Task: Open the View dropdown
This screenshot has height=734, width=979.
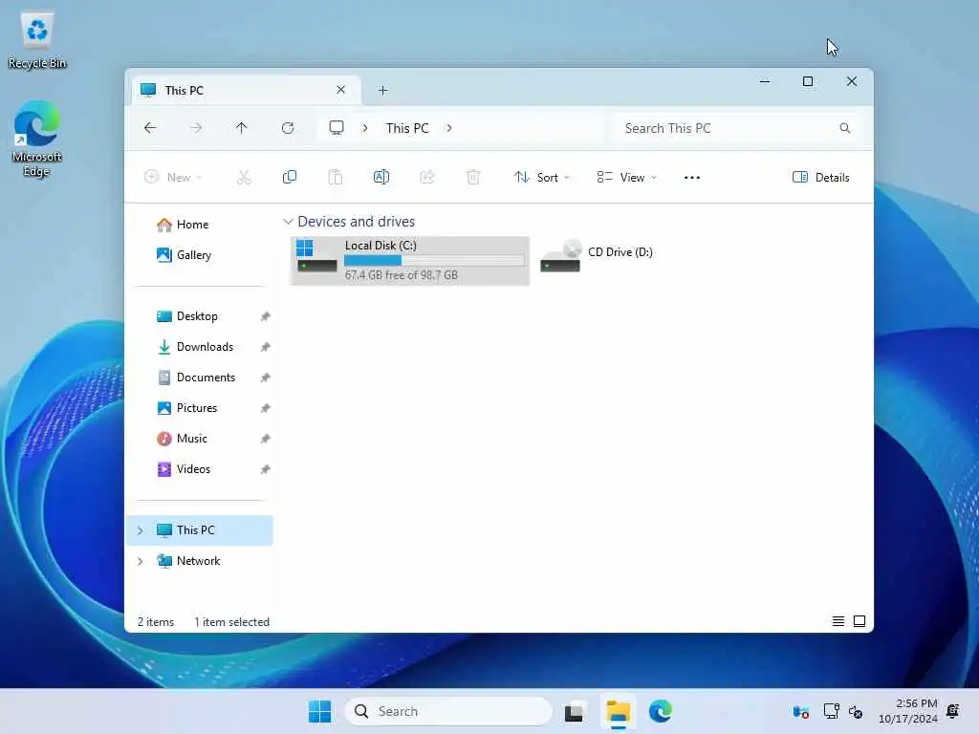Action: click(x=626, y=177)
